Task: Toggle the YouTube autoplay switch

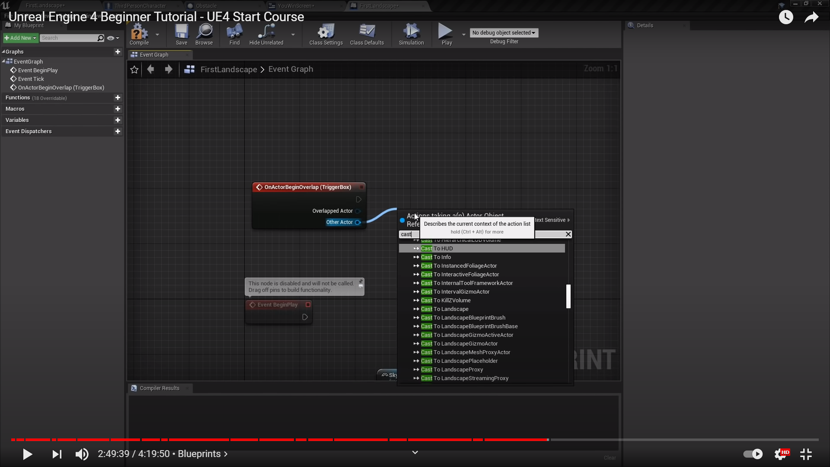Action: [x=753, y=454]
